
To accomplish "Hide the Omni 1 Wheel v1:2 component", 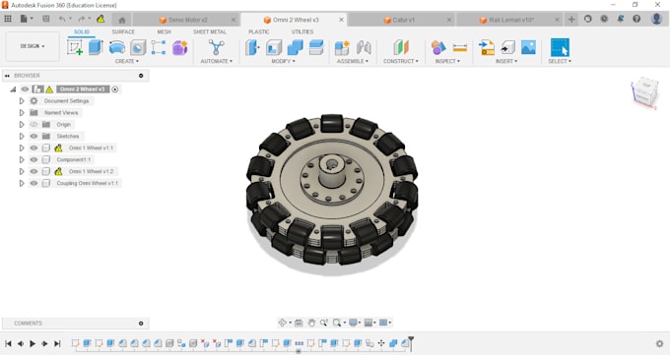I will click(33, 171).
